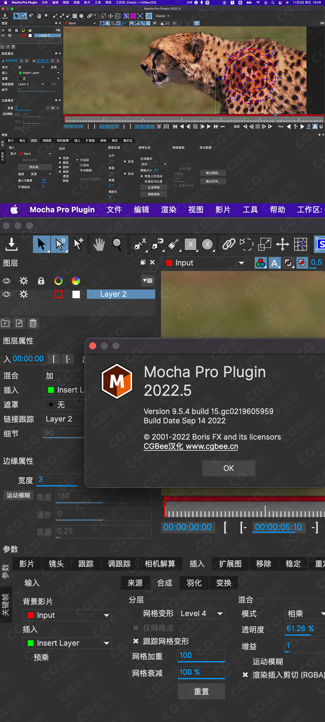Click the chain Link layer tool
325x722 pixels.
228,244
